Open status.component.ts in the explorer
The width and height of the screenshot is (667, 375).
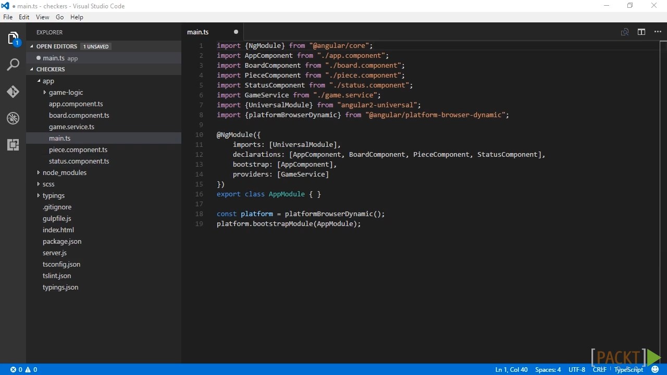click(x=79, y=161)
